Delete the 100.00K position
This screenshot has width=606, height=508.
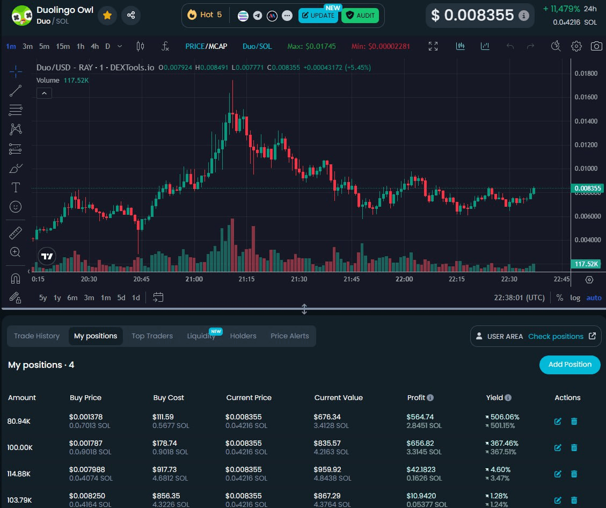[x=574, y=448]
